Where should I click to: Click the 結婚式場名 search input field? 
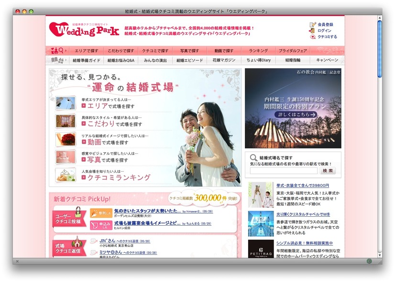[284, 171]
